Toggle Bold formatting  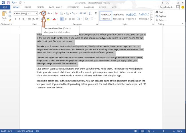(15, 19)
